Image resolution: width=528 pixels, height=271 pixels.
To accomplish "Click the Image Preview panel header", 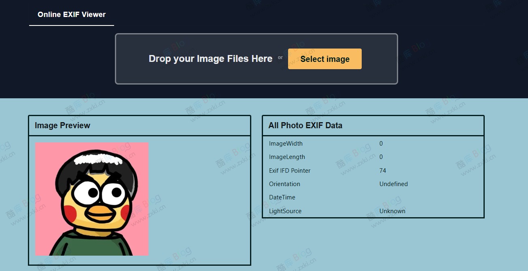I will click(61, 125).
